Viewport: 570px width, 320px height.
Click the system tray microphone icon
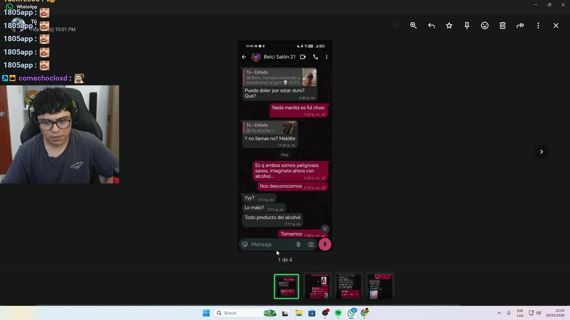(509, 313)
